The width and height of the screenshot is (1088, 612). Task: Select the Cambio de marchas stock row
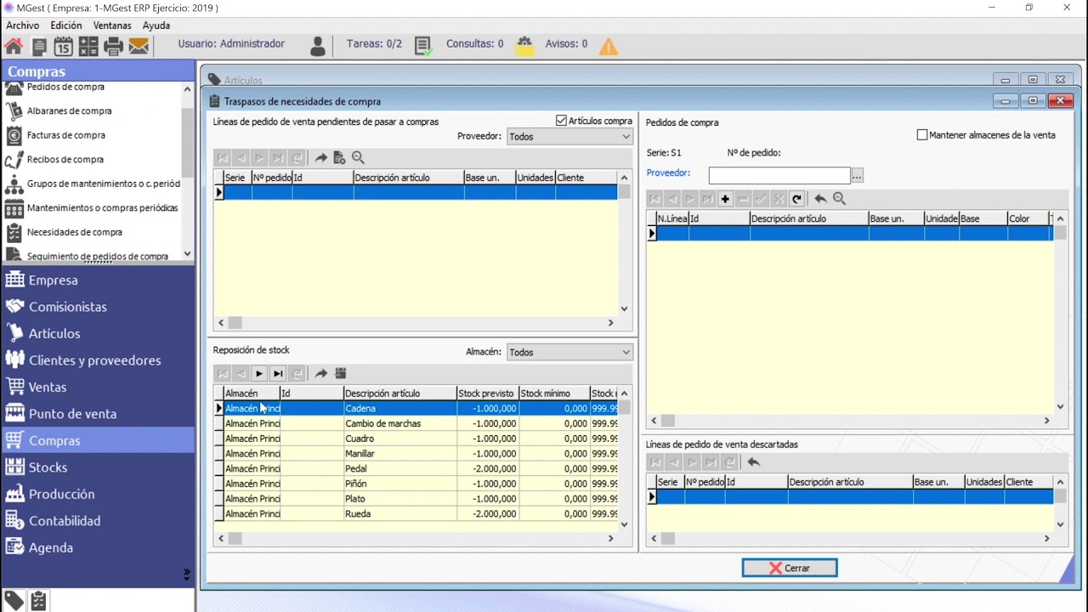point(420,423)
